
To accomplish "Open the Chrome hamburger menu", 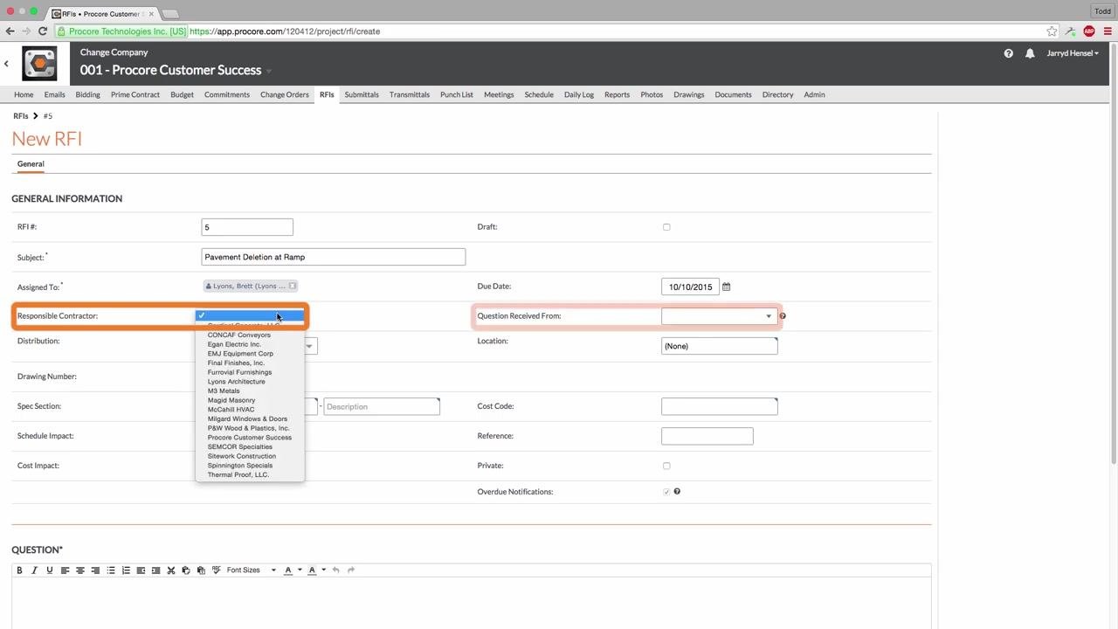I will point(1107,31).
